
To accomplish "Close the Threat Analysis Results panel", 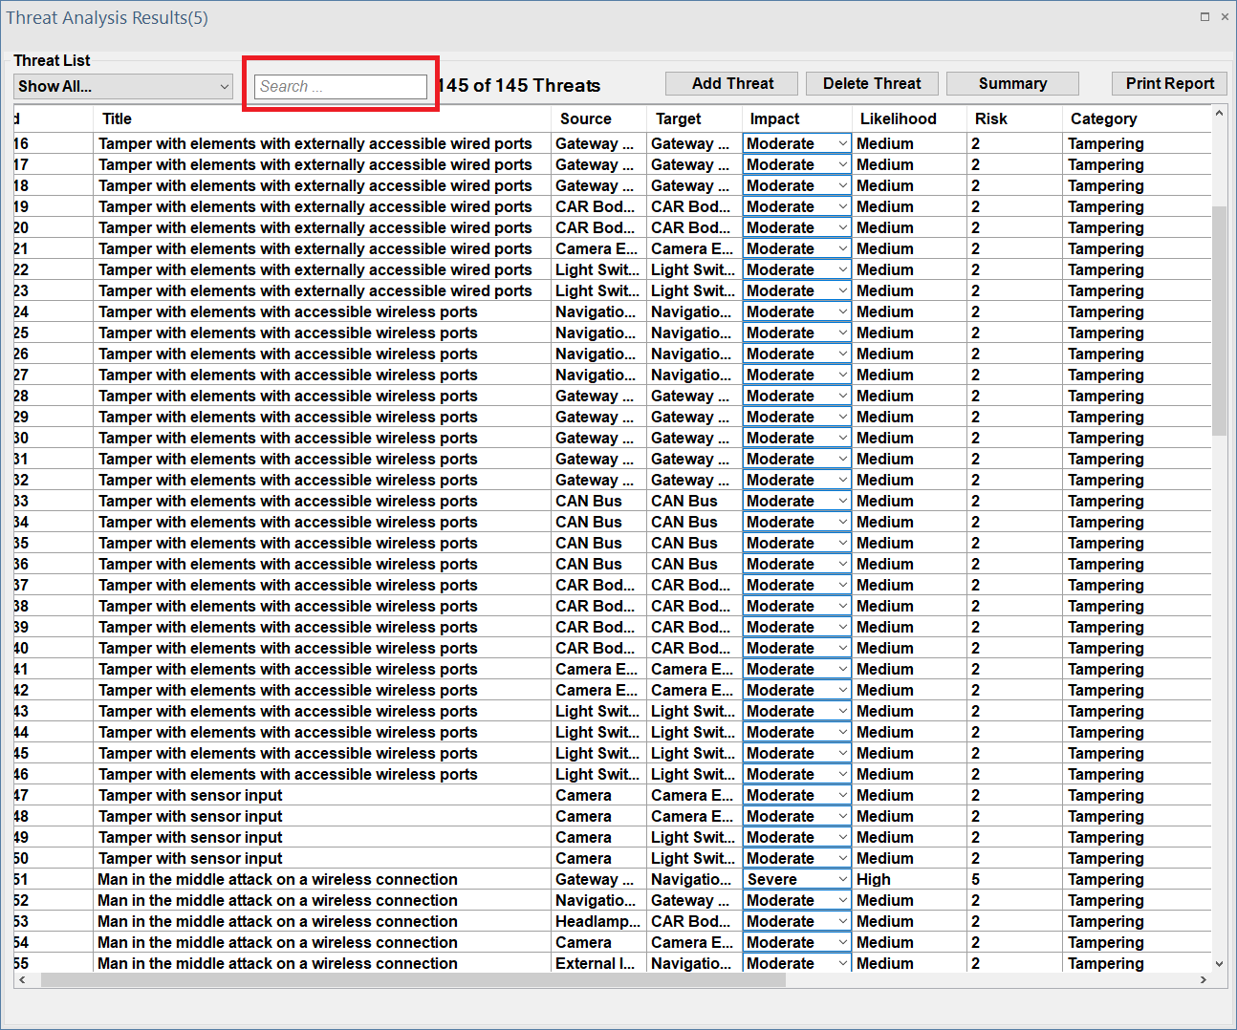I will click(1225, 16).
